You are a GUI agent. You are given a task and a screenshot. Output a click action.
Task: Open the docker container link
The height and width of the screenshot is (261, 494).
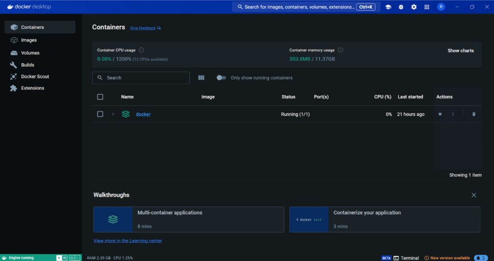143,114
